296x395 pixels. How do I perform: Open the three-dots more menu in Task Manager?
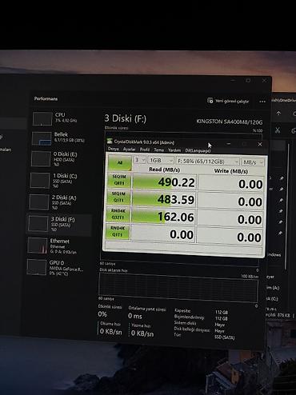pyautogui.click(x=262, y=102)
